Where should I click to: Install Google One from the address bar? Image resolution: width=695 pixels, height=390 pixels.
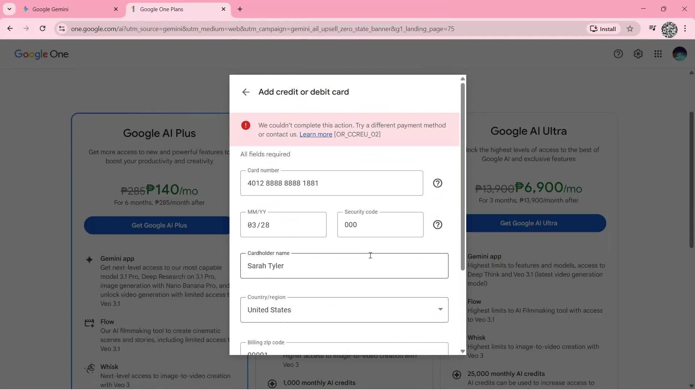click(603, 29)
